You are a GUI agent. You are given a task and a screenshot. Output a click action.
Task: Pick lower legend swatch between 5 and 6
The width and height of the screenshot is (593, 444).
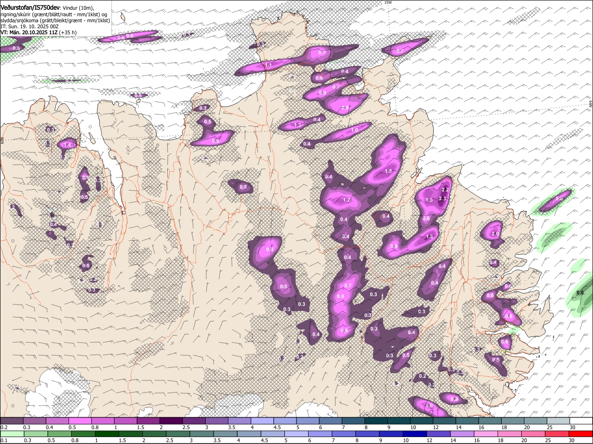[x=296, y=434]
